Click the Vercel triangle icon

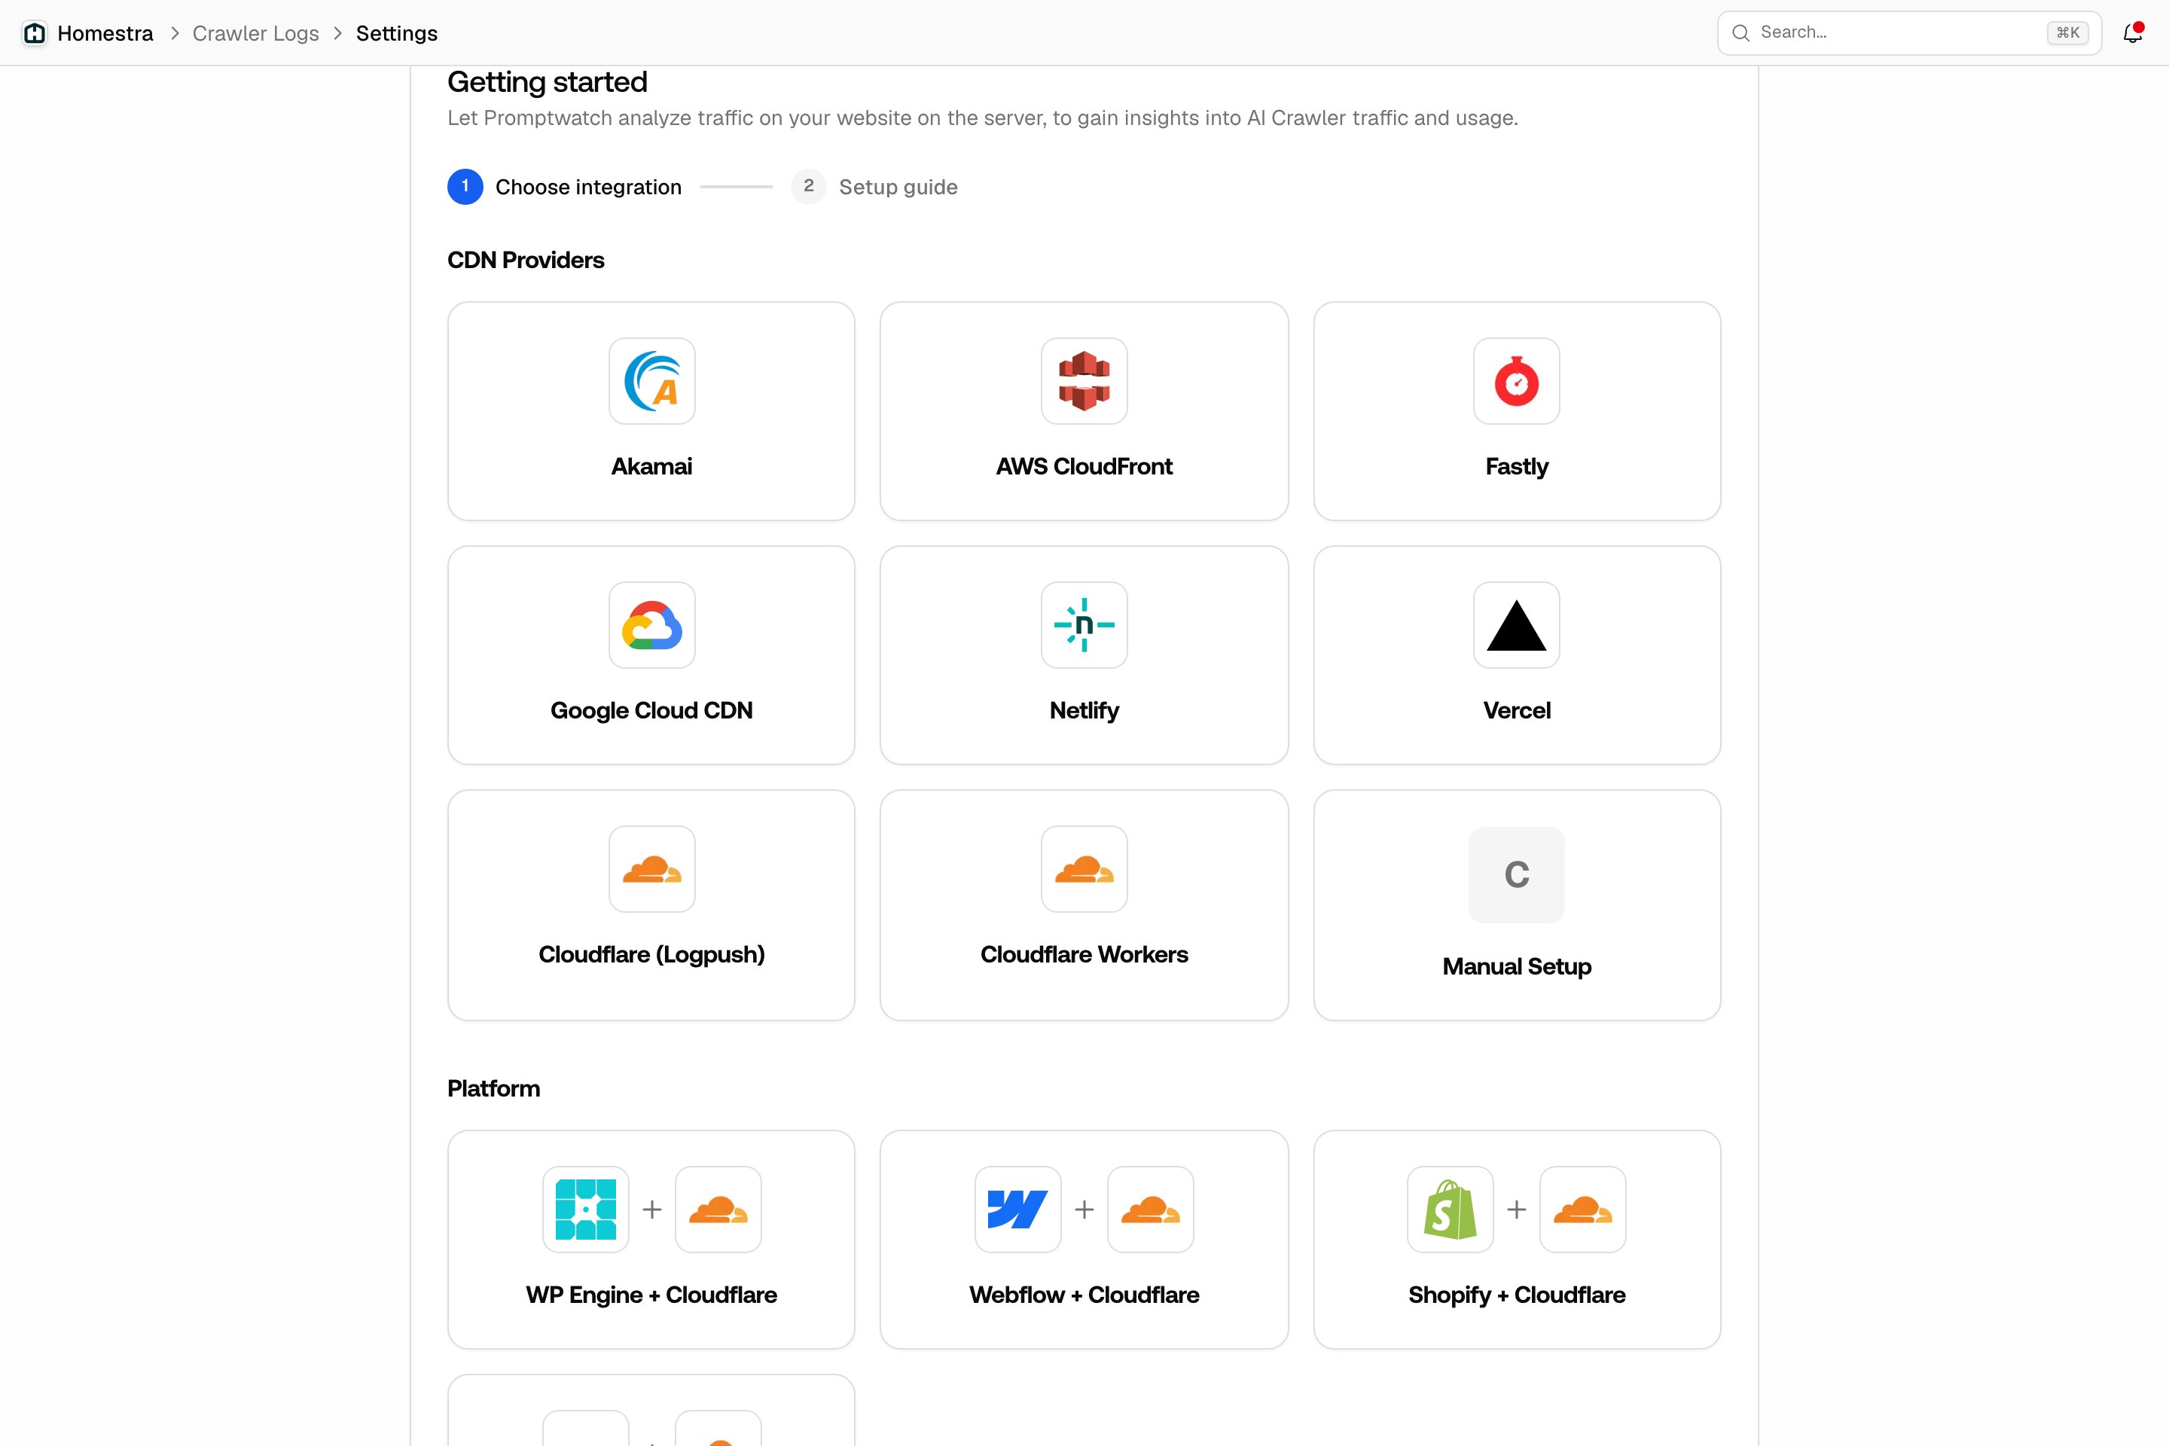(1516, 624)
